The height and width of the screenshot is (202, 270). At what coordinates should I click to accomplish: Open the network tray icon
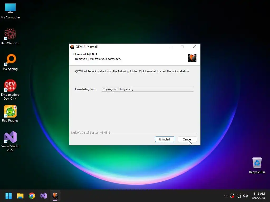239,196
